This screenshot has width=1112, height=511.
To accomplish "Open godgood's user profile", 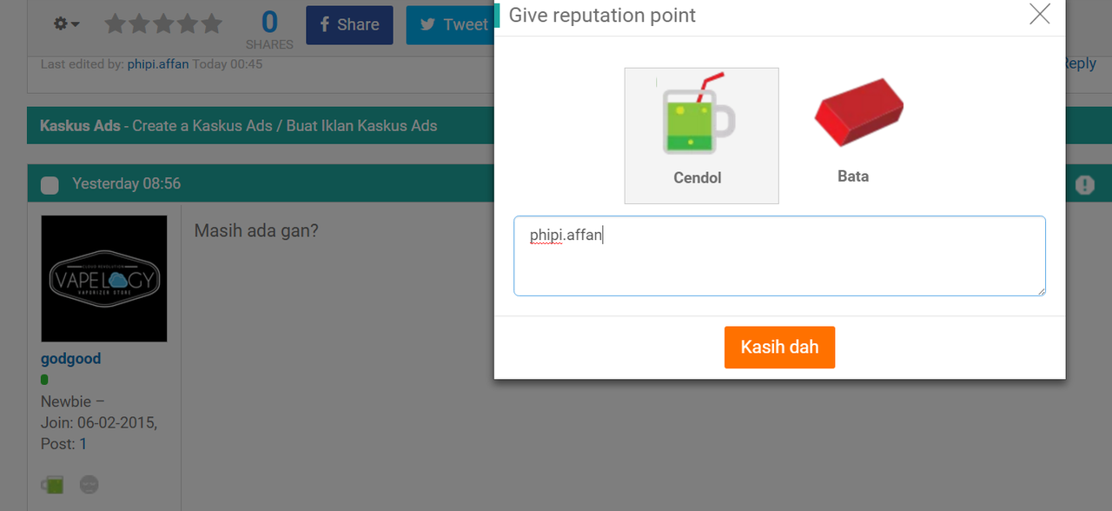I will pos(71,358).
